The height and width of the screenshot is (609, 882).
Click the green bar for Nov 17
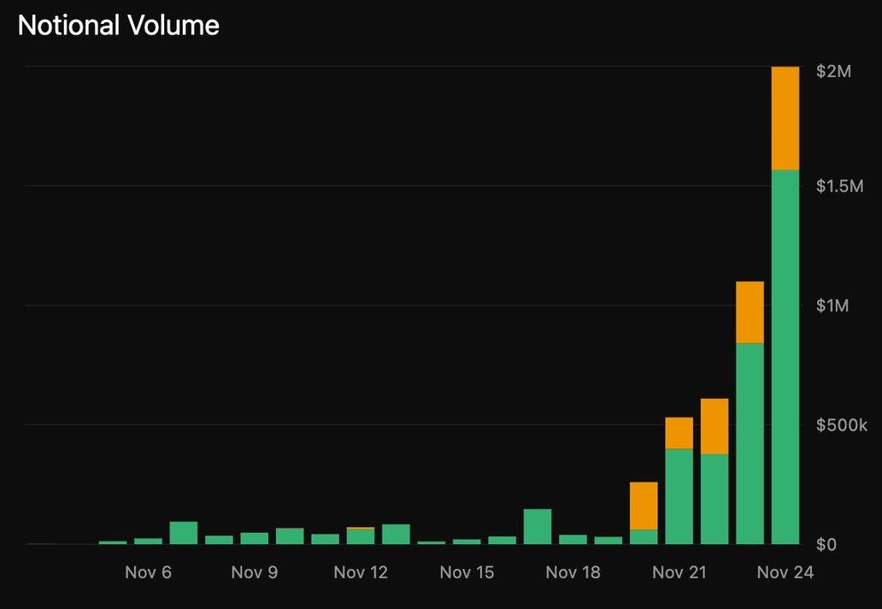[538, 526]
